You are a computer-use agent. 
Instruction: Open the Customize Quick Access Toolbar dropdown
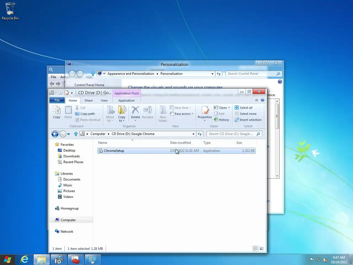pyautogui.click(x=72, y=93)
